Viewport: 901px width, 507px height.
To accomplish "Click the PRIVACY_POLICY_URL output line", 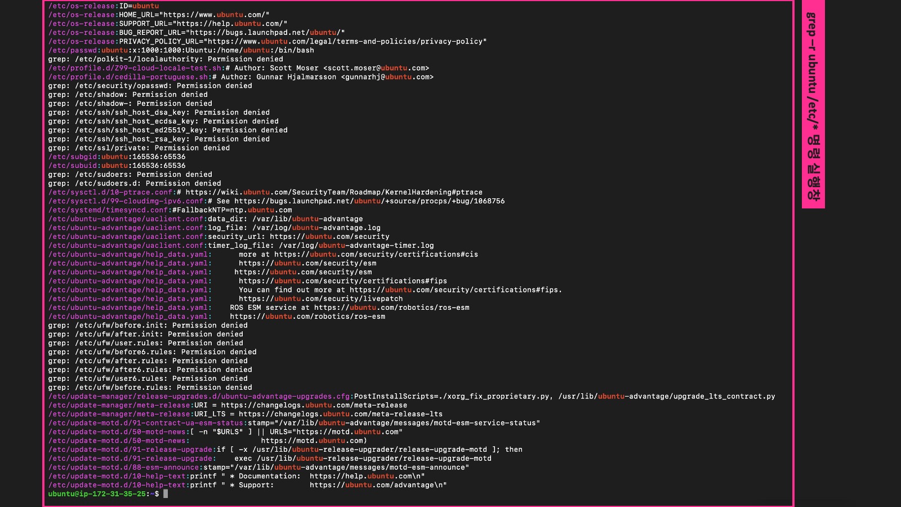I will 267,42.
